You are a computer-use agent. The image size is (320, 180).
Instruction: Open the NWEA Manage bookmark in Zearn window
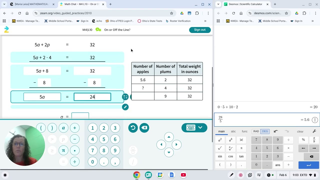[26, 21]
